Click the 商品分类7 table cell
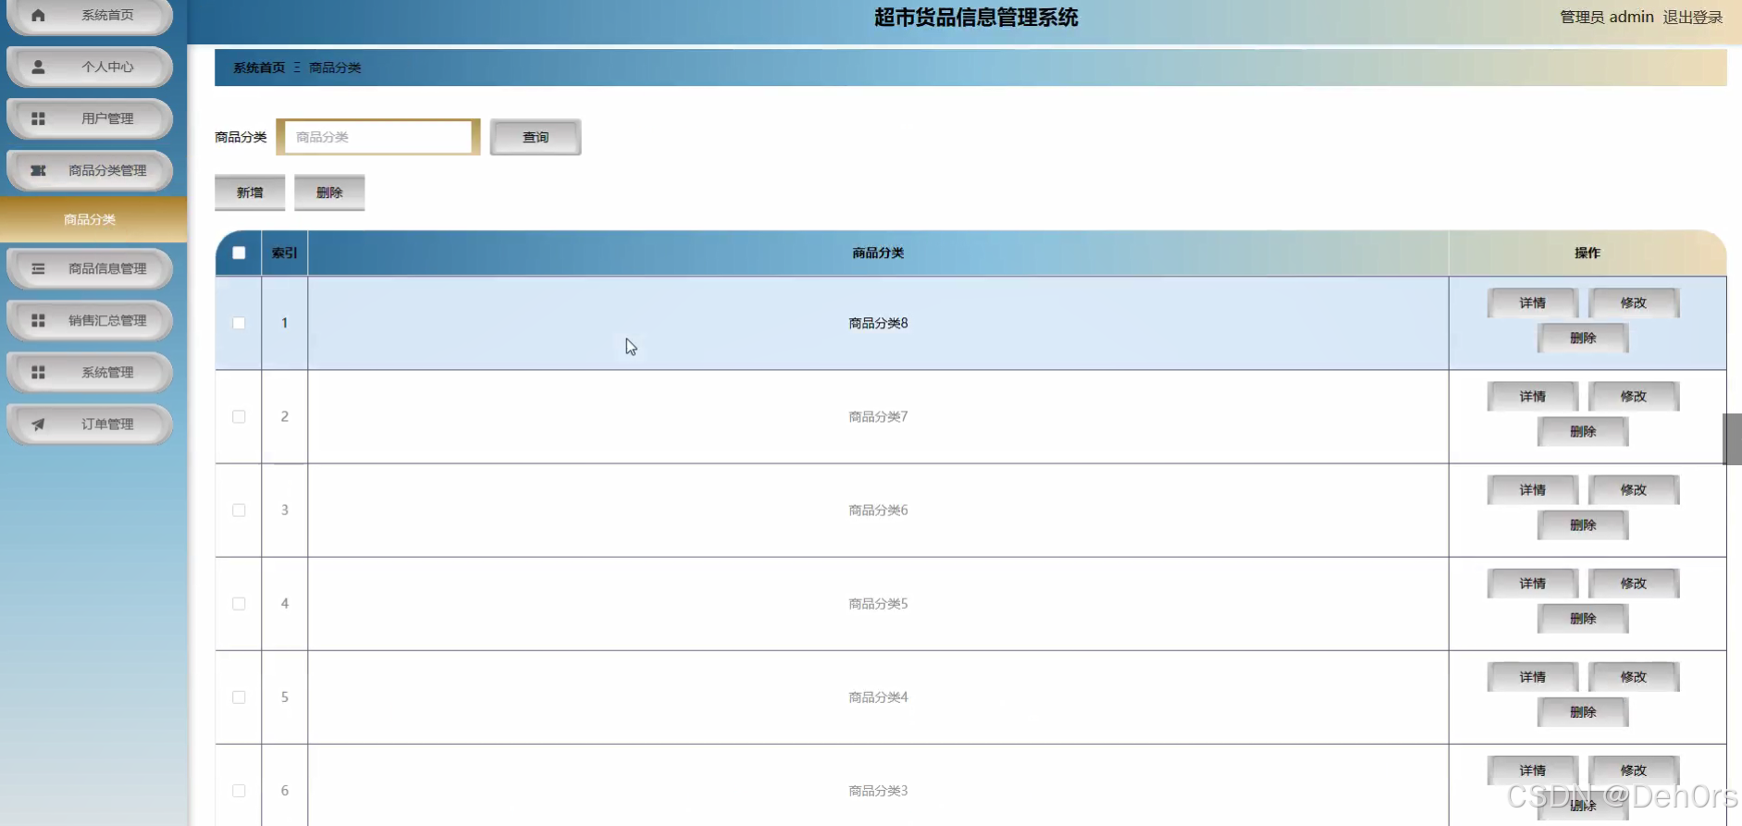 tap(878, 416)
